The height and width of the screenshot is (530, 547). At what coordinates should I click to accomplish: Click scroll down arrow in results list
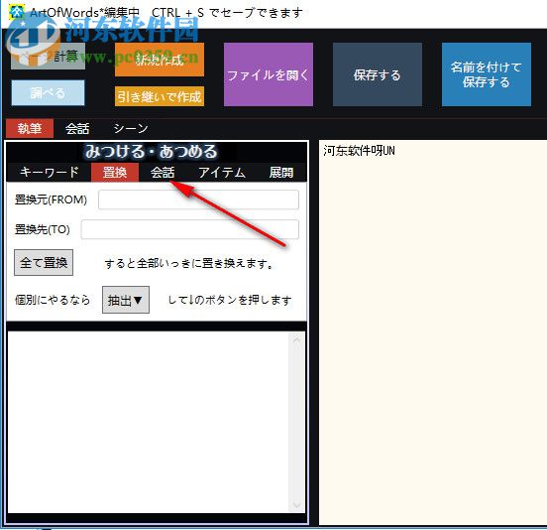coord(297,505)
